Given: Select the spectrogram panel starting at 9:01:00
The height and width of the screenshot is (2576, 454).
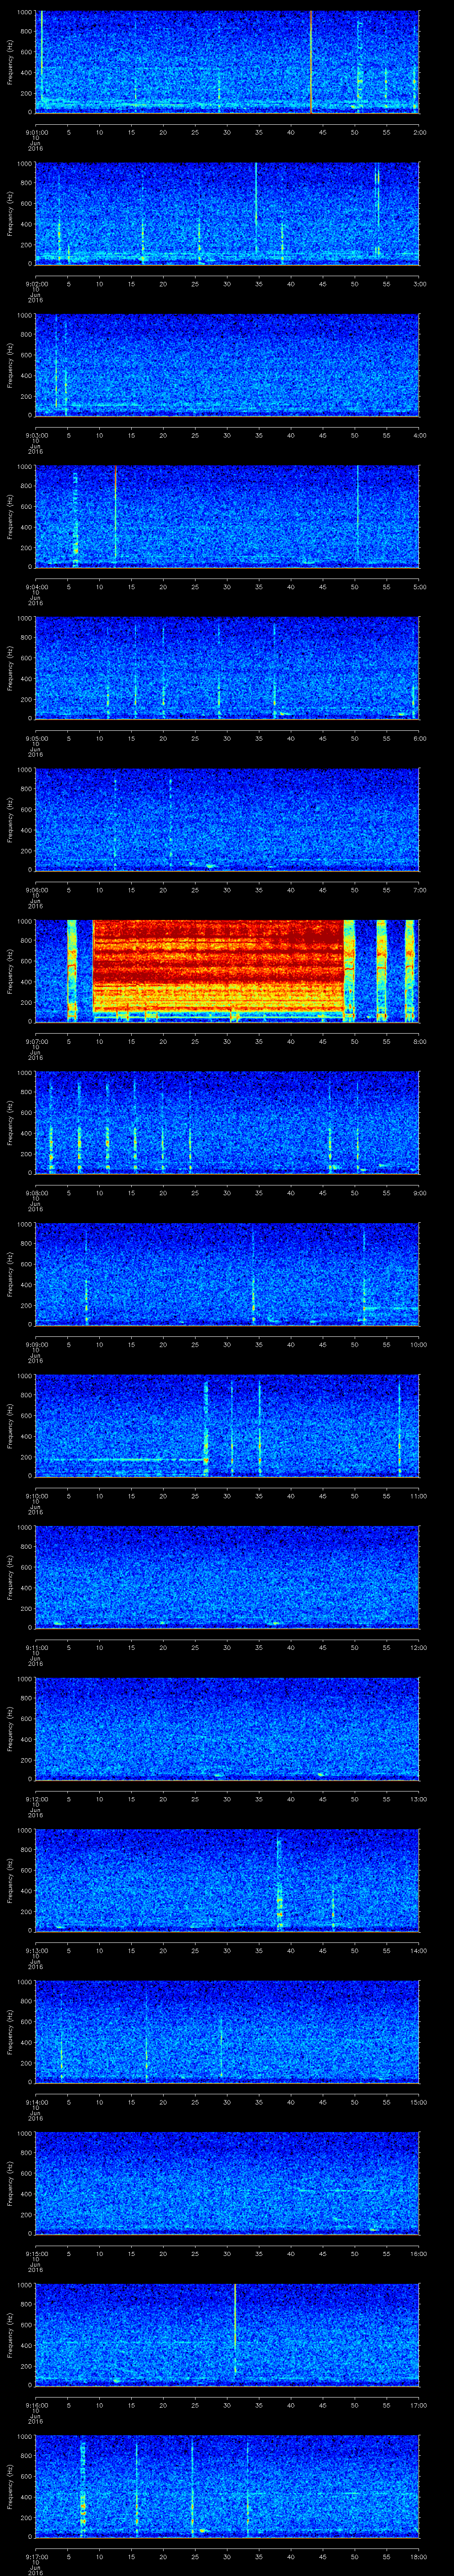Looking at the screenshot, I should click(227, 62).
